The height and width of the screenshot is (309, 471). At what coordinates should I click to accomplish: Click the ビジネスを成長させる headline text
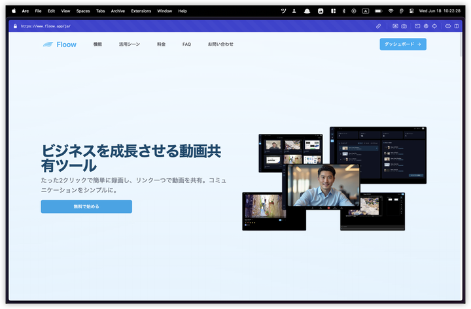[131, 158]
